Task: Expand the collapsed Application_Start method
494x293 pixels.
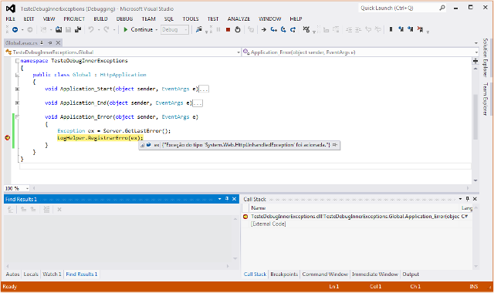Action: pyautogui.click(x=17, y=89)
